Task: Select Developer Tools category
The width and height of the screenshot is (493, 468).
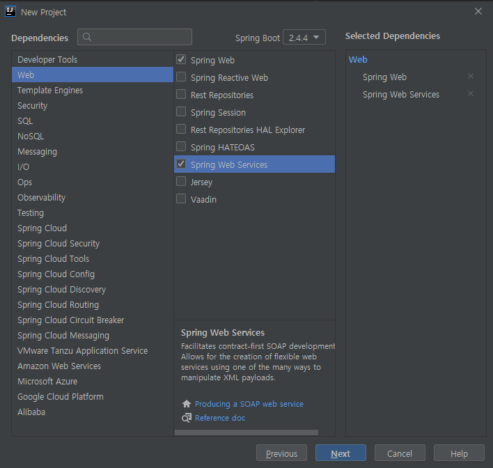Action: point(93,59)
